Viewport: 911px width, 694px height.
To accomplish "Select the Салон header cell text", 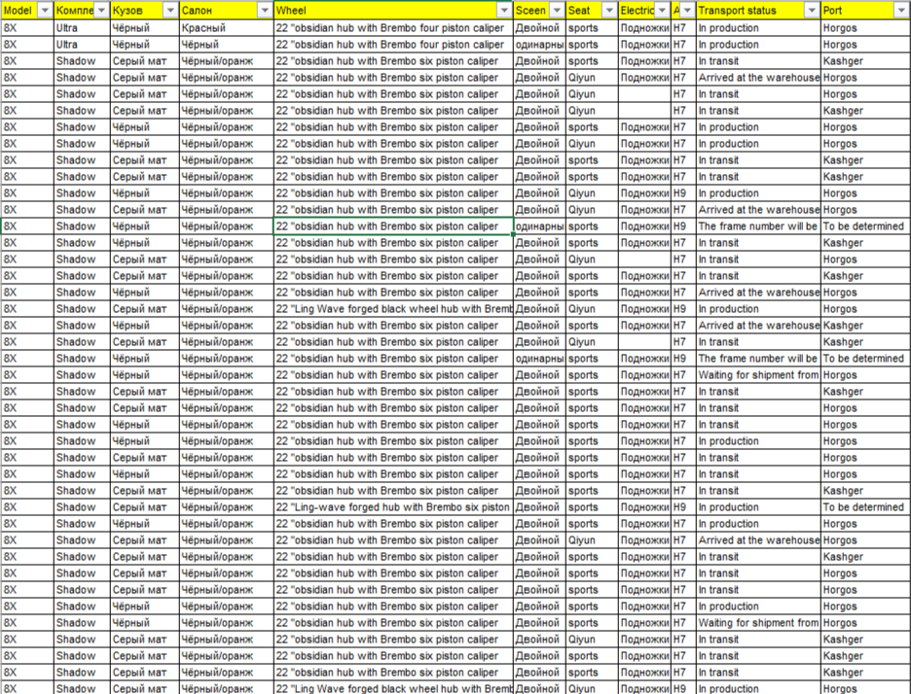I will (197, 11).
